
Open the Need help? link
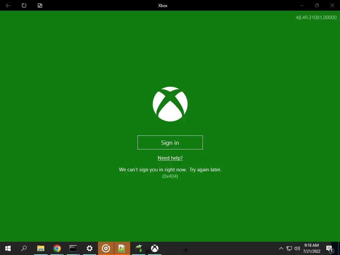170,158
